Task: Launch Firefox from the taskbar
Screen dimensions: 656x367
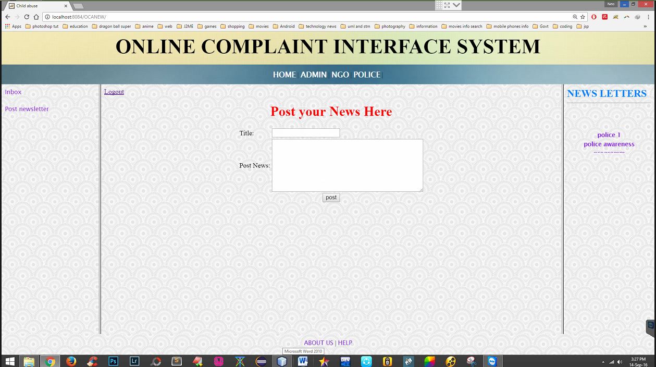Action: pyautogui.click(x=71, y=361)
